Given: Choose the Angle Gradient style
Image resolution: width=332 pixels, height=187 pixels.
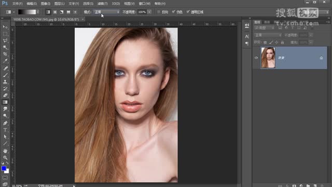Looking at the screenshot, I should coord(62,12).
